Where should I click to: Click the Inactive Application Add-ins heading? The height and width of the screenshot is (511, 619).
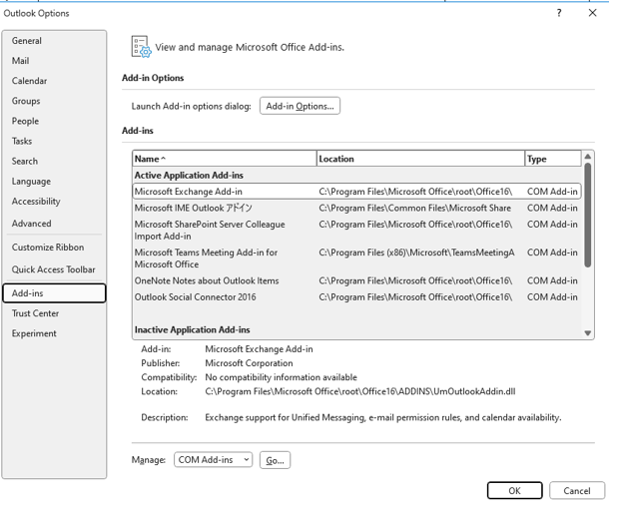(193, 330)
